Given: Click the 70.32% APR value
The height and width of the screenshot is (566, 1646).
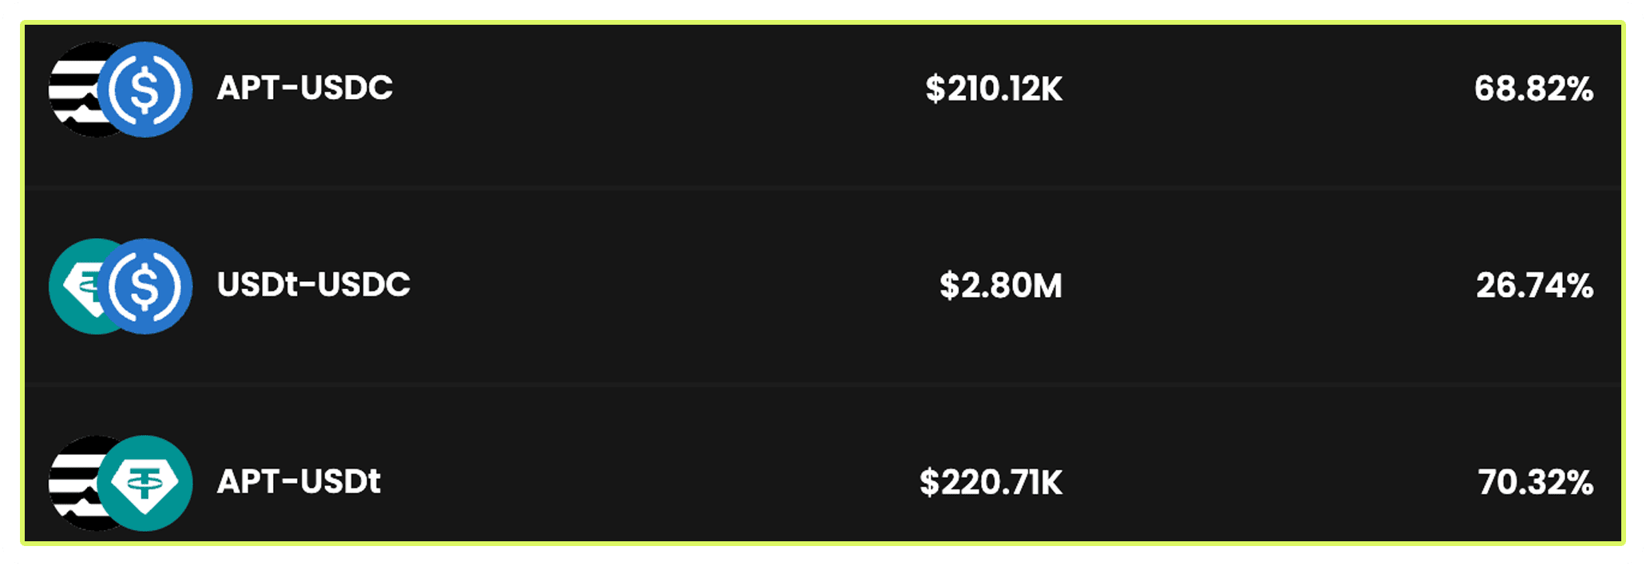Looking at the screenshot, I should tap(1535, 482).
